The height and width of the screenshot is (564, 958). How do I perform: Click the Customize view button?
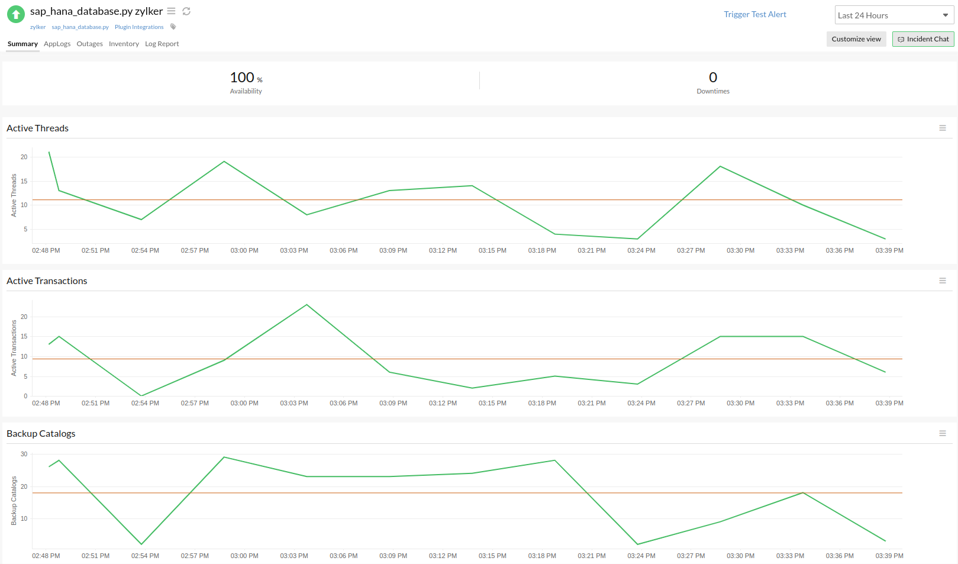(x=856, y=39)
